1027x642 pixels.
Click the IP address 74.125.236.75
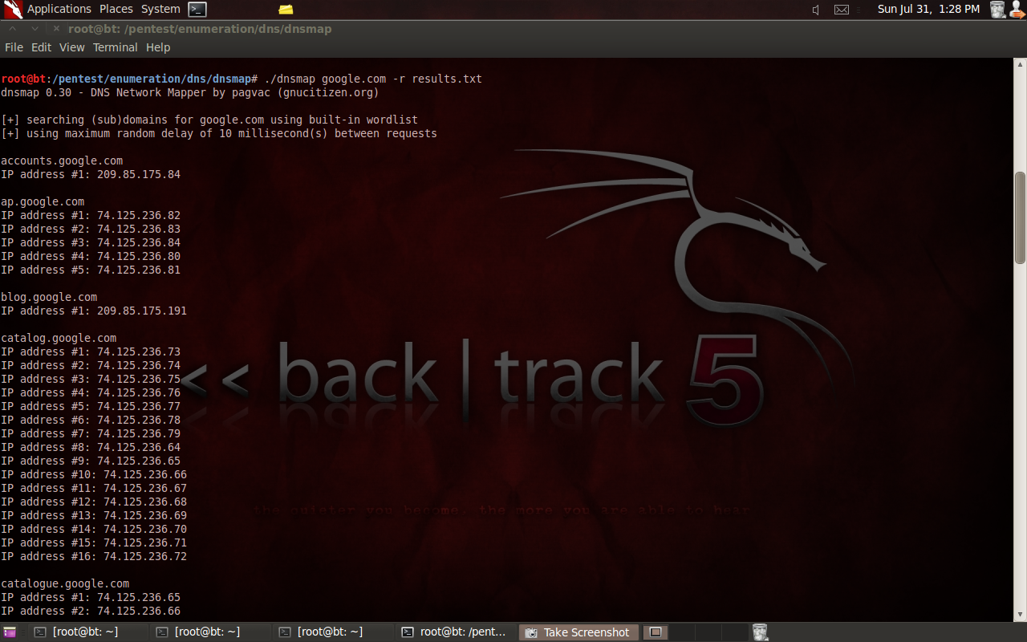click(139, 379)
